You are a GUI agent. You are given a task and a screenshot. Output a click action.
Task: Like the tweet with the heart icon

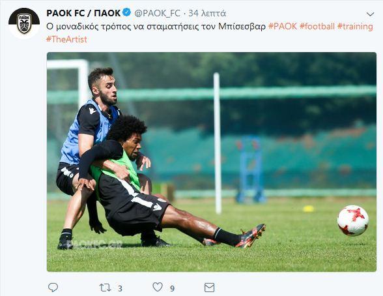pyautogui.click(x=158, y=287)
